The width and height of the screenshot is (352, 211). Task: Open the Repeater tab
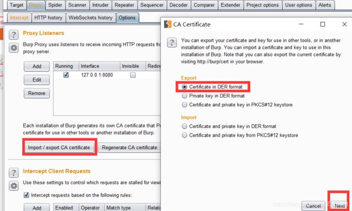(124, 5)
